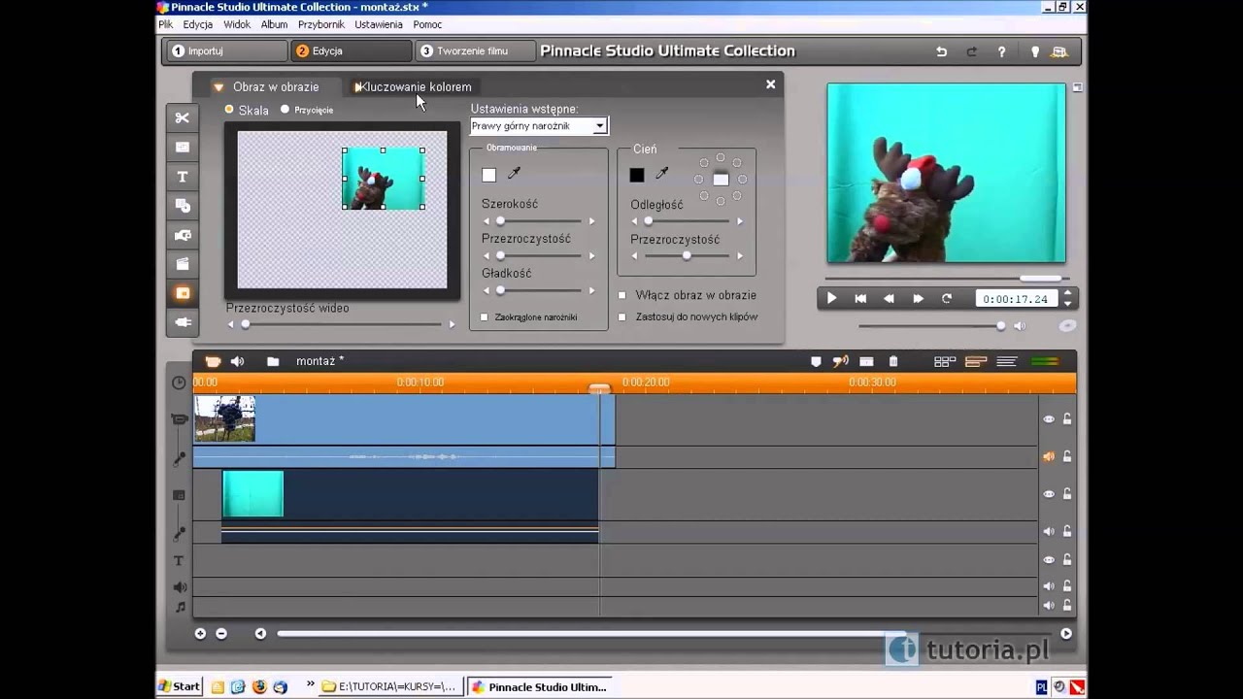The width and height of the screenshot is (1243, 699).
Task: Check Zastosuj do nowych klipów
Action: 622,316
